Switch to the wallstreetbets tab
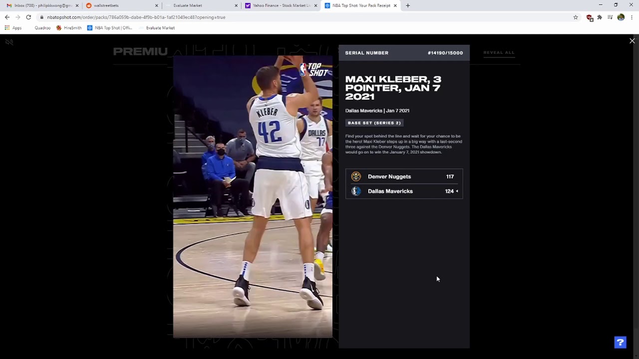The width and height of the screenshot is (639, 359). 122,5
